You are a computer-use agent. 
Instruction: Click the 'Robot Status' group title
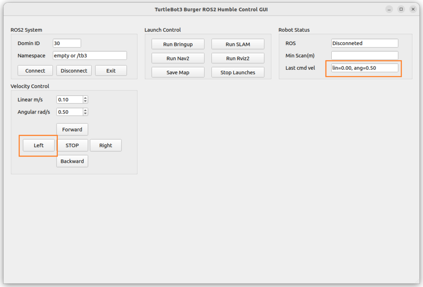(294, 30)
